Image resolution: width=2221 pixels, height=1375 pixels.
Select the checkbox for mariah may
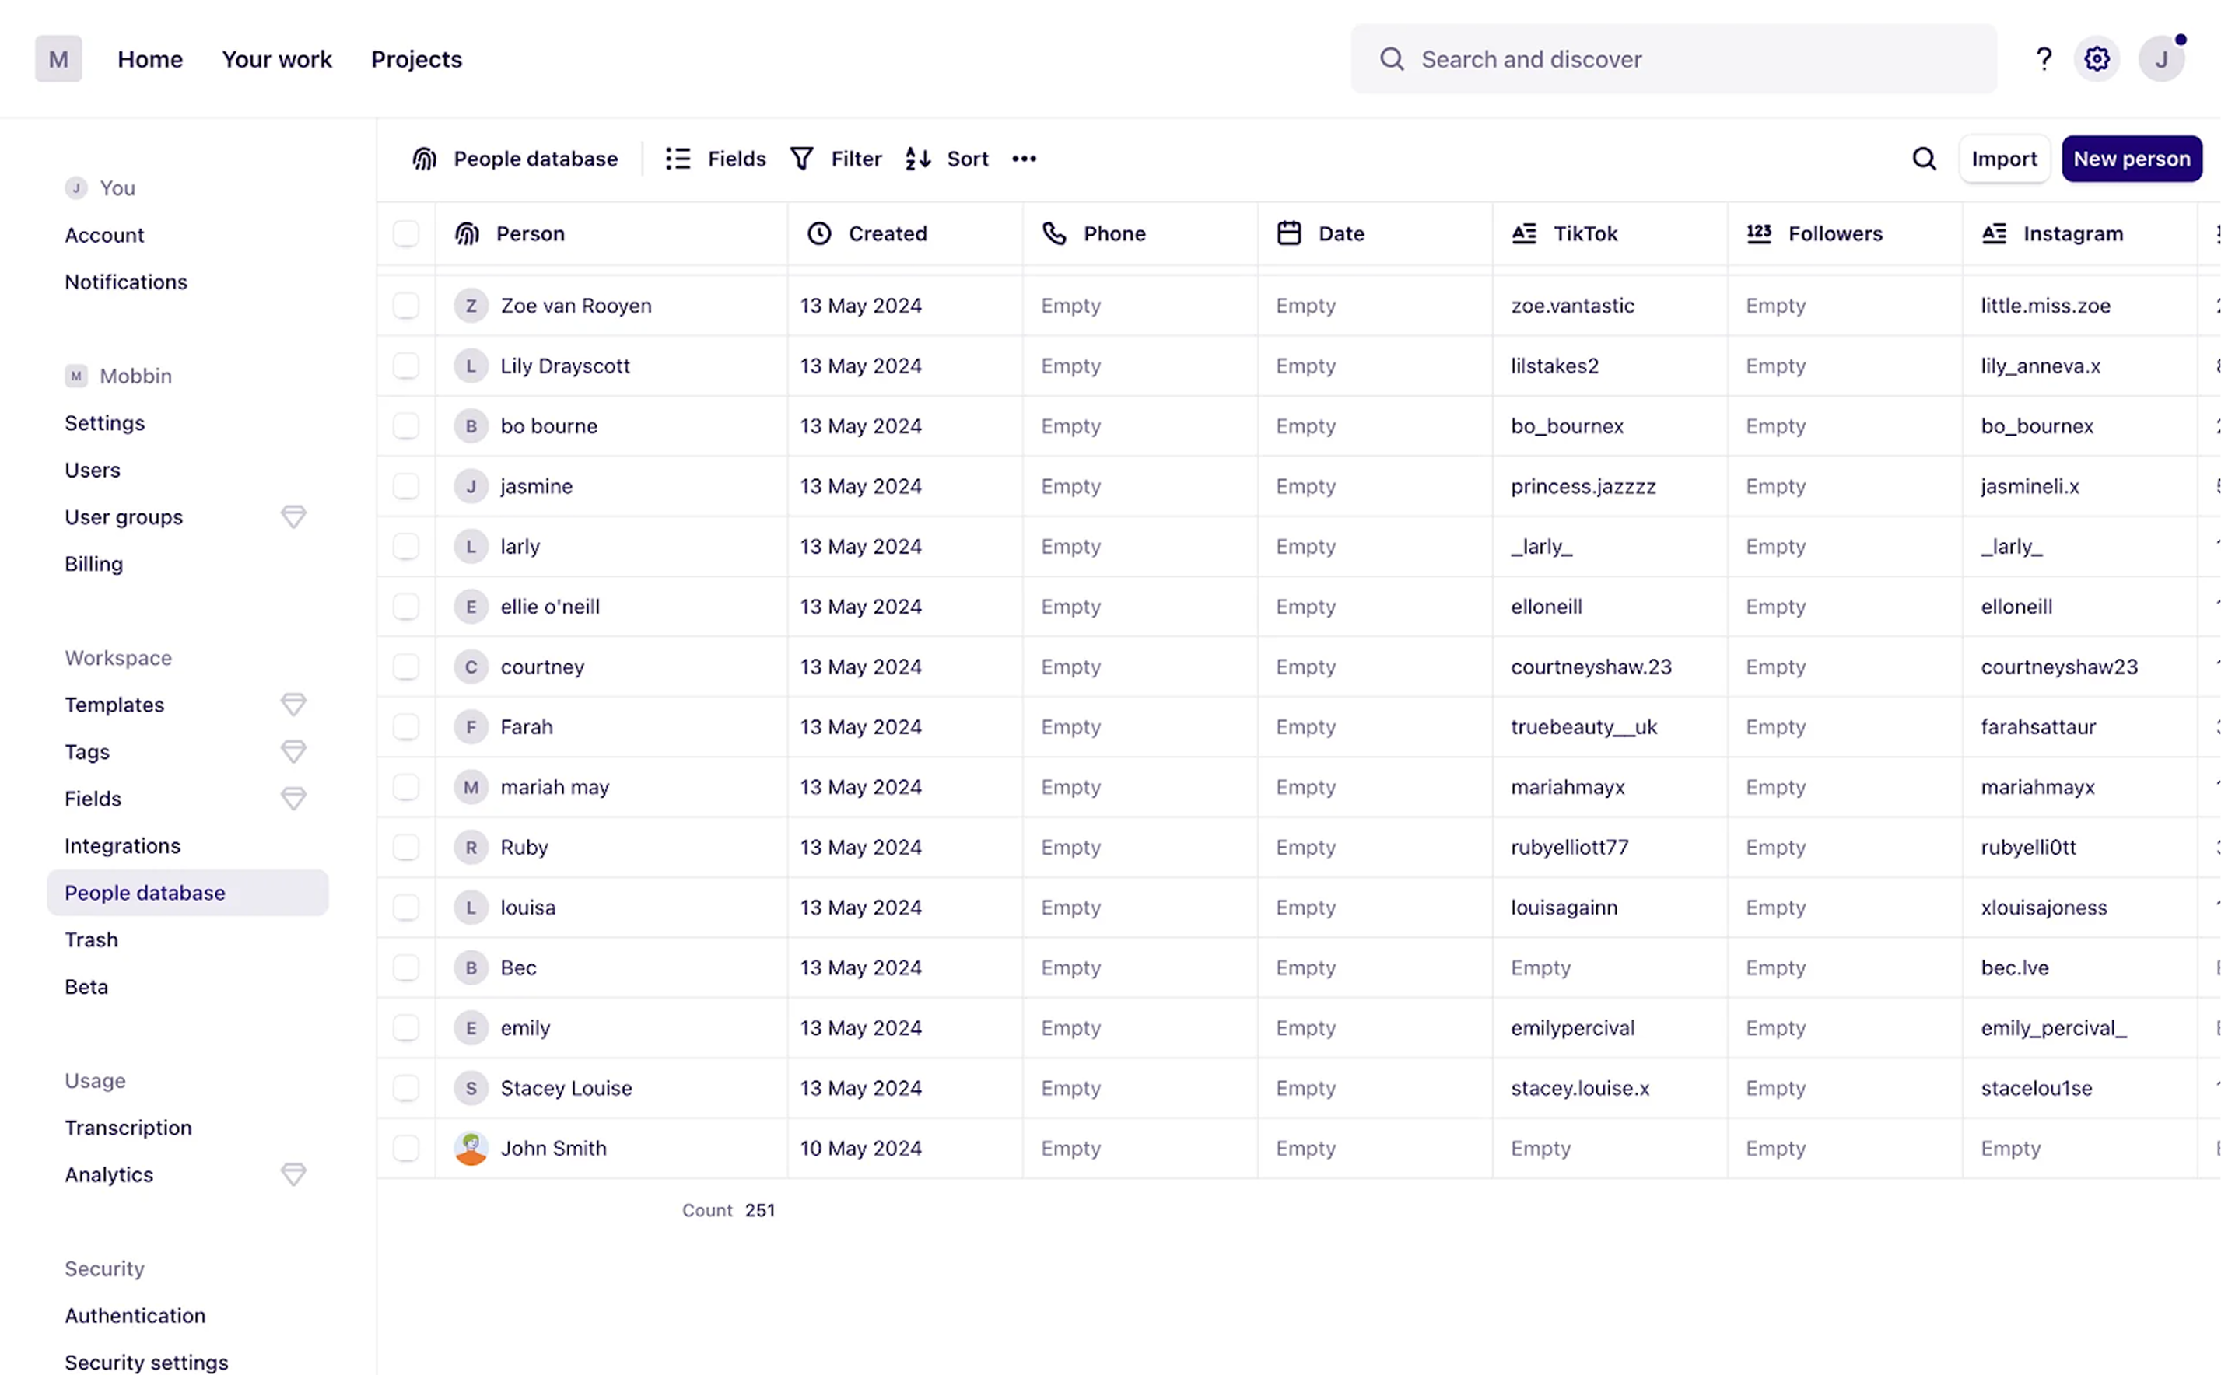pyautogui.click(x=405, y=788)
